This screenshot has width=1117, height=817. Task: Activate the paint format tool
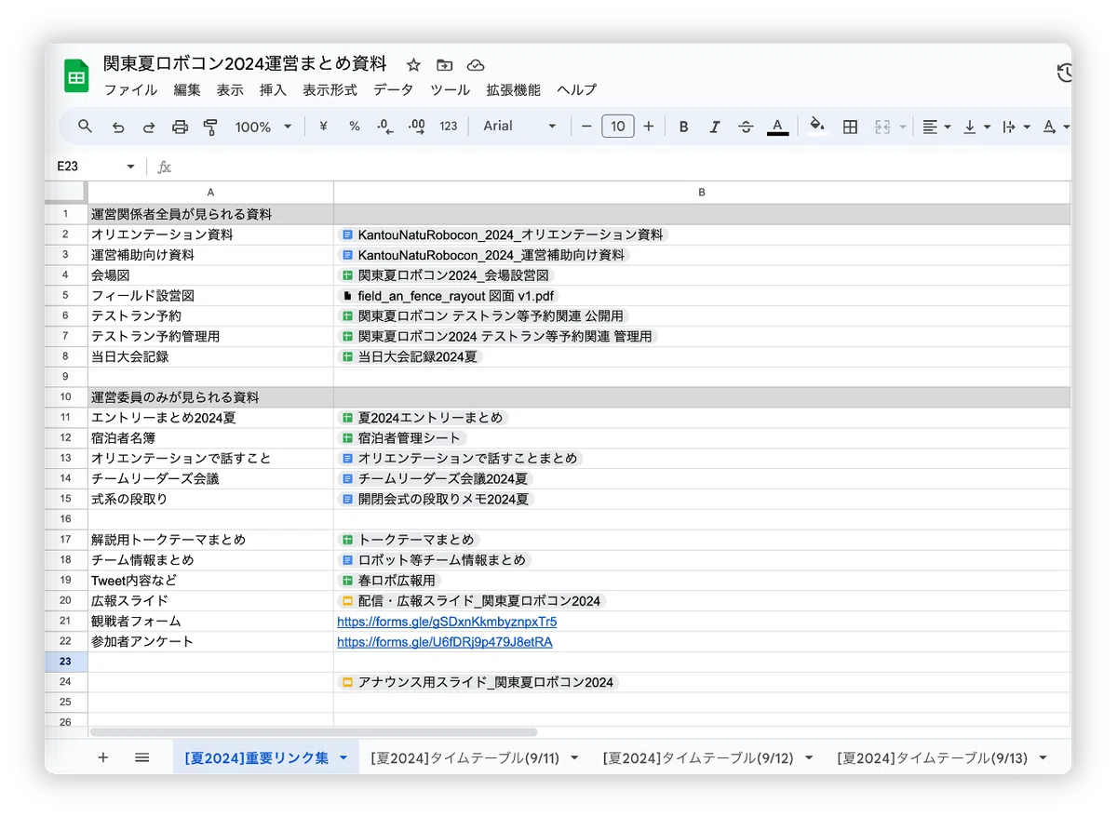(210, 127)
